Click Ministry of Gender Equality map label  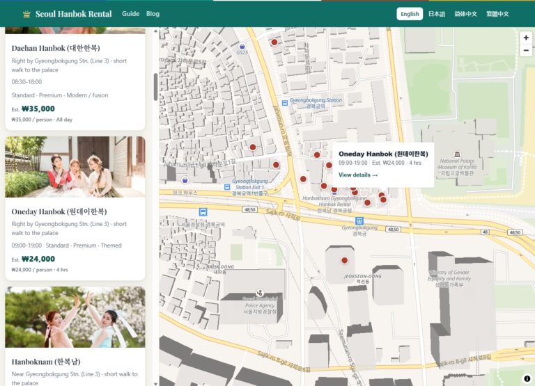tap(449, 278)
